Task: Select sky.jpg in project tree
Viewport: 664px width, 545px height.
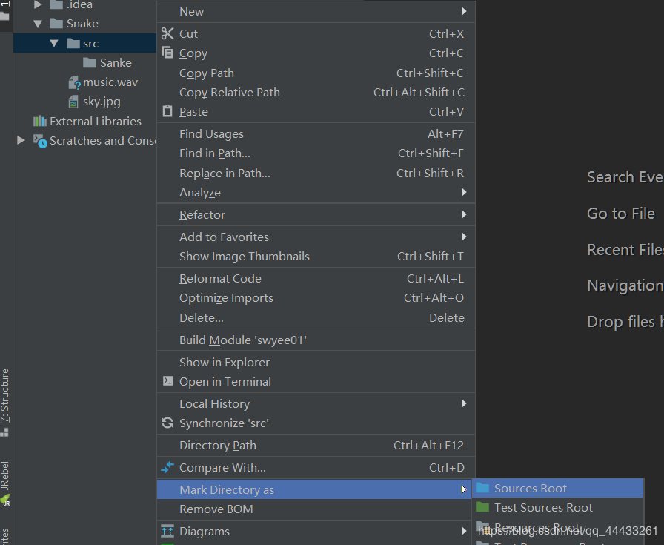Action: coord(102,102)
